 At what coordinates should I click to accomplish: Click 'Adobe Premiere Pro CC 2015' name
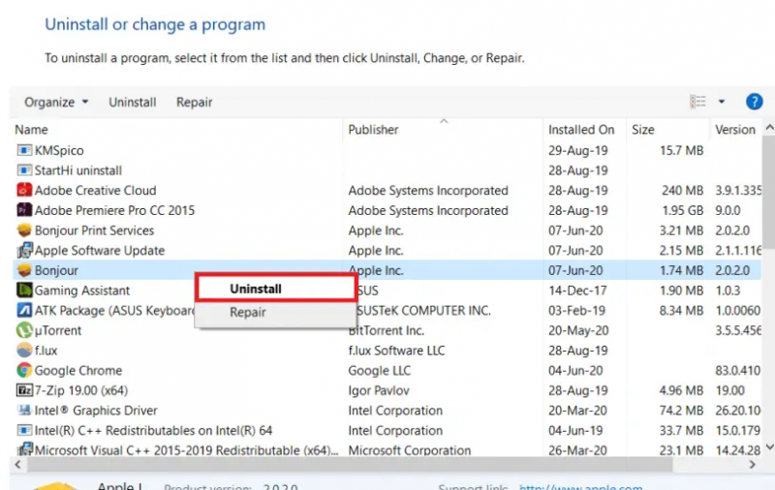114,210
